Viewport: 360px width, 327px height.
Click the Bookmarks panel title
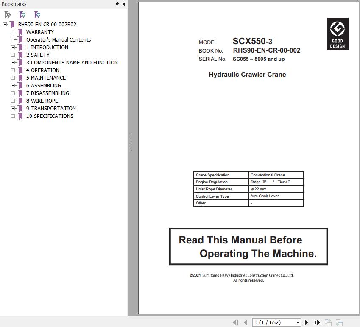(14, 4)
